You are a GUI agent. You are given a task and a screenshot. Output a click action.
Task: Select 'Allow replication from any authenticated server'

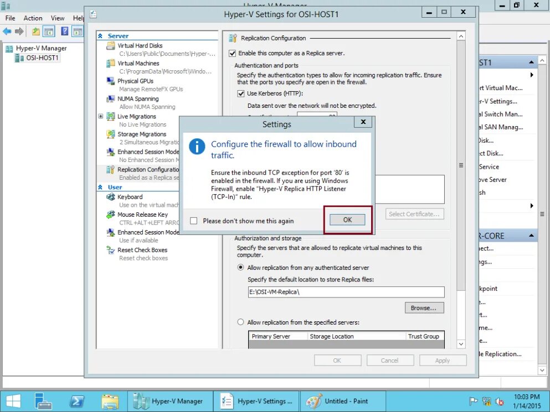(x=240, y=267)
